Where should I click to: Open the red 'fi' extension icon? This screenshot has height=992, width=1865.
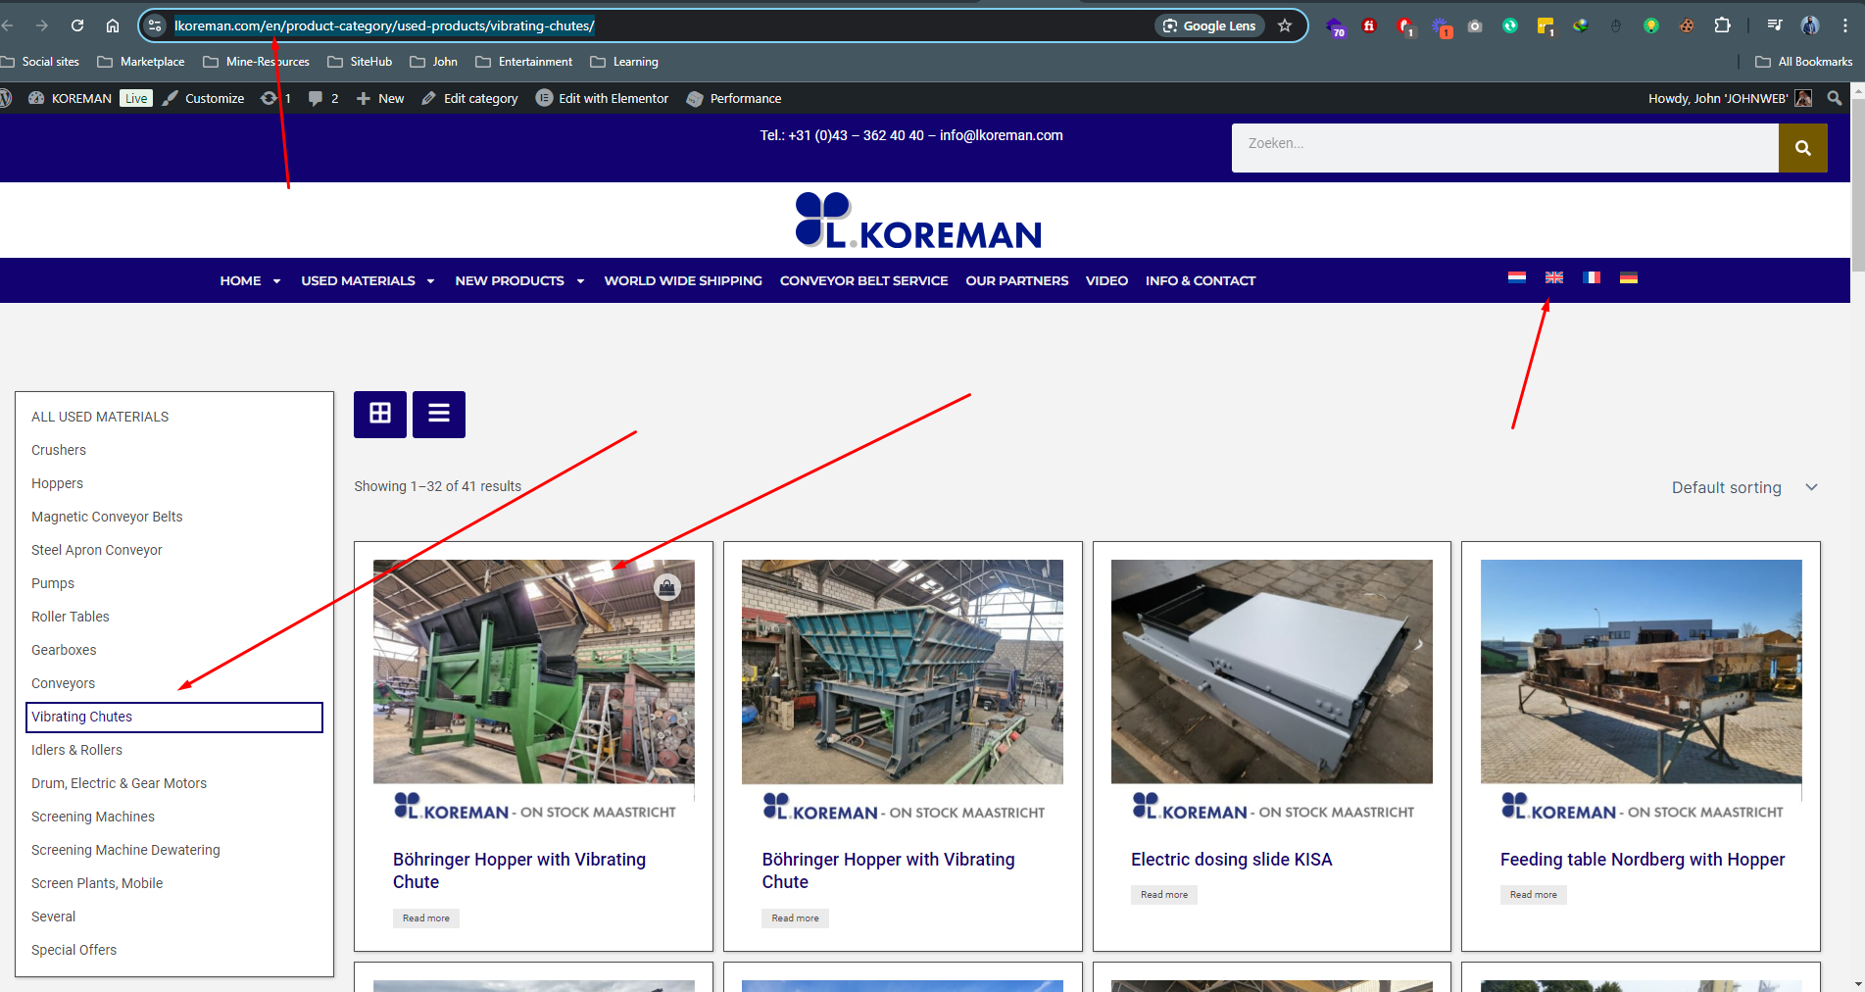[x=1369, y=25]
